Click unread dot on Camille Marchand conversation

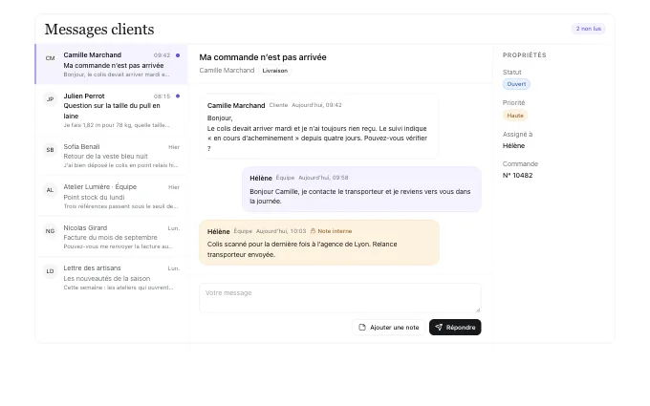[178, 55]
